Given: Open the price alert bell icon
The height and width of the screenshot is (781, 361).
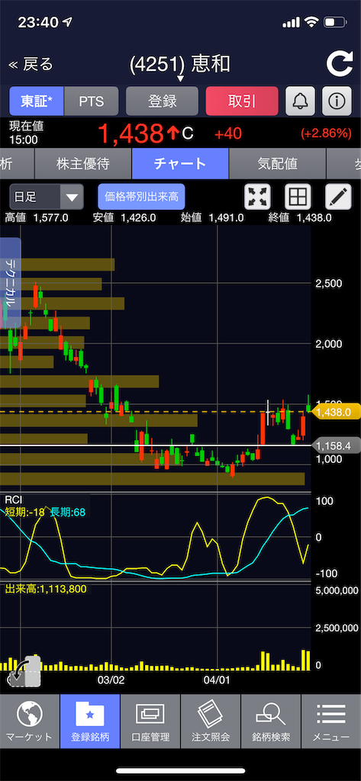Looking at the screenshot, I should pos(300,101).
